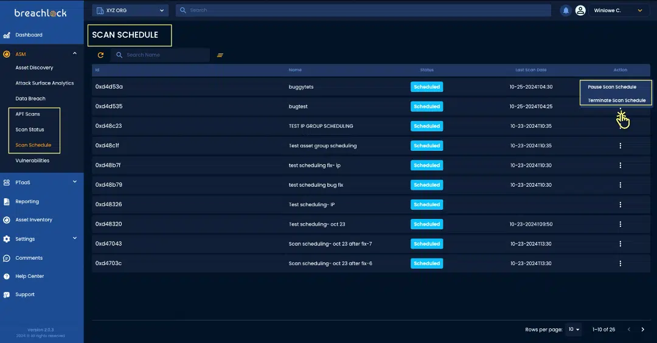Open actions menu for test scheduling fix- ip
The height and width of the screenshot is (343, 657).
coord(620,165)
